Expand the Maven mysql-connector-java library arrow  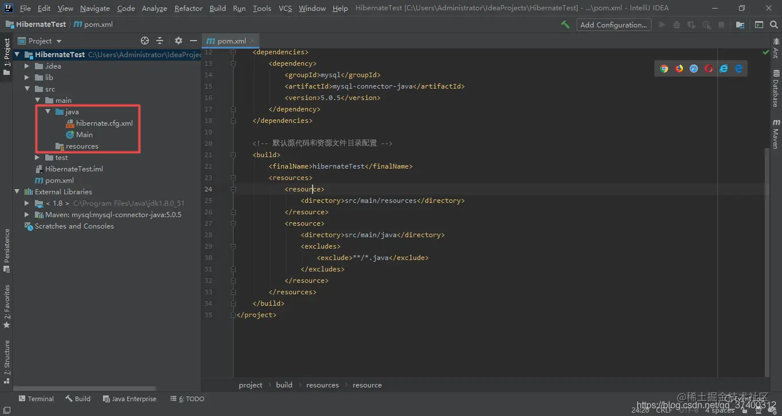click(27, 214)
